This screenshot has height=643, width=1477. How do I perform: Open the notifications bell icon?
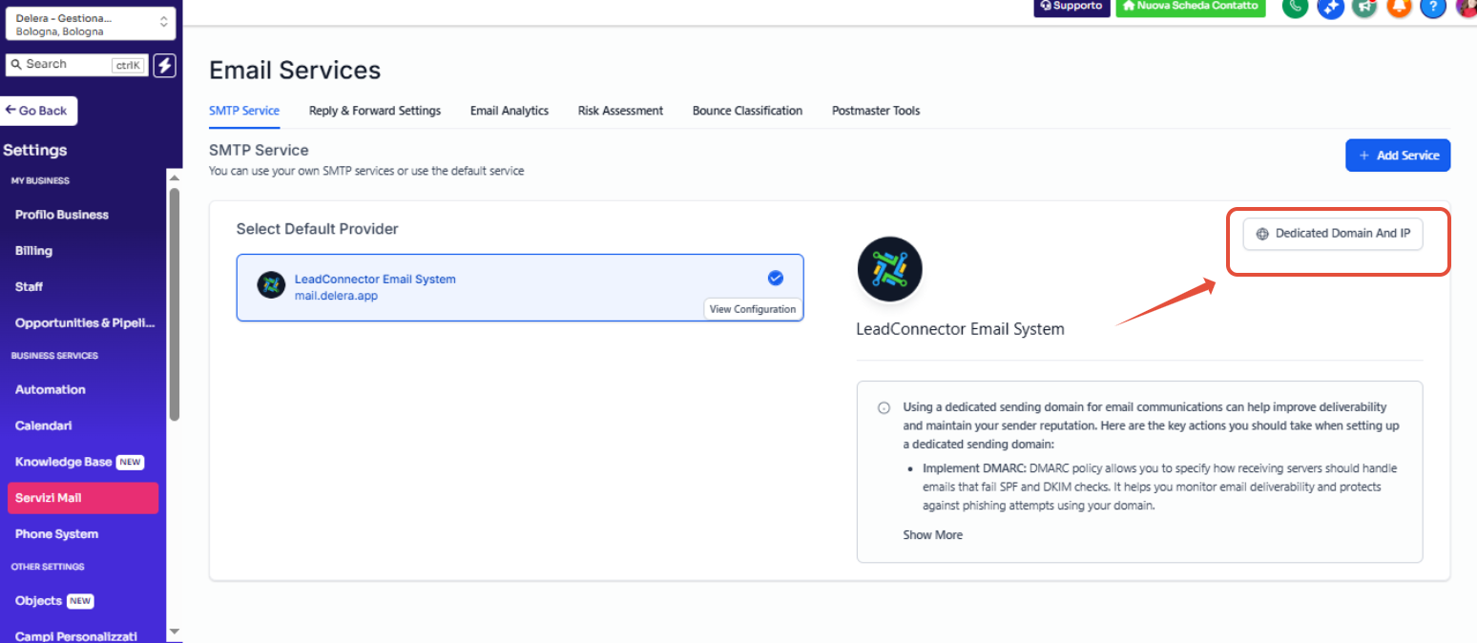(1399, 7)
